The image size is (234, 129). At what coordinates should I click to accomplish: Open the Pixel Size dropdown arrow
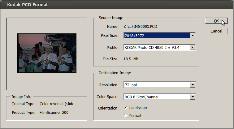193,36
